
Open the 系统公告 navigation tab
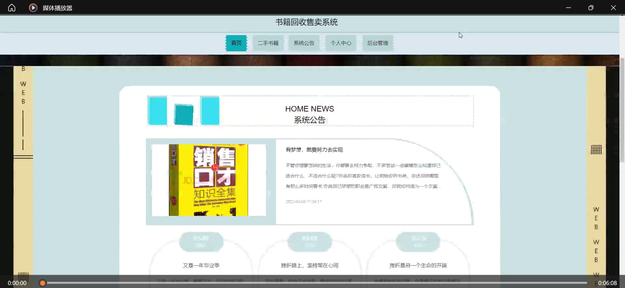(304, 43)
